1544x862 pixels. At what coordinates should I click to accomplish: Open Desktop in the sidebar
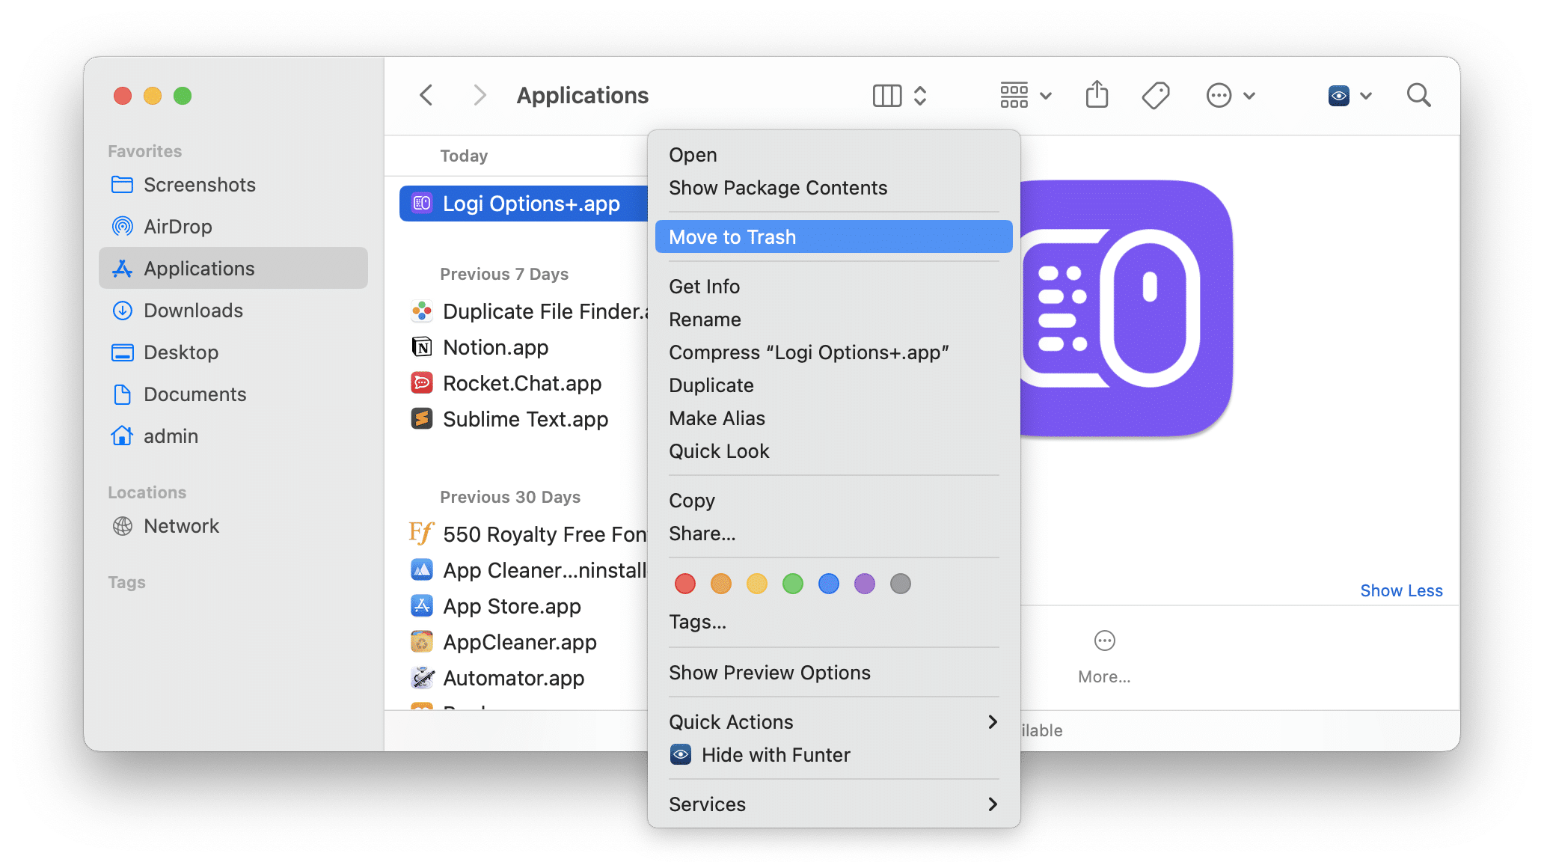pos(233,352)
